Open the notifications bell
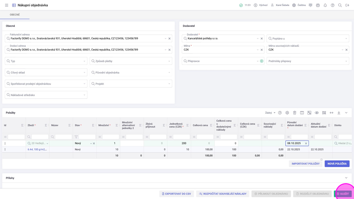 325,5
